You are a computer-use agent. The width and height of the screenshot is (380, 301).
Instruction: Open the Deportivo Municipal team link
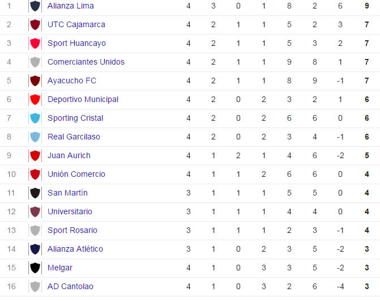click(x=83, y=99)
